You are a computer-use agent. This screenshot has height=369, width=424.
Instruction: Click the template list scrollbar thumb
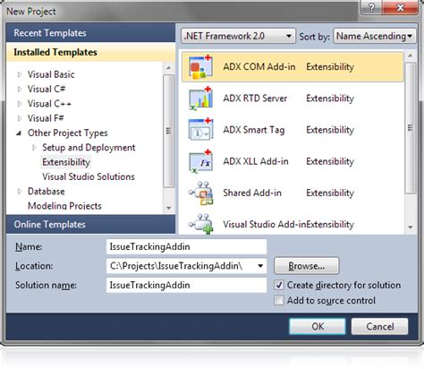click(411, 128)
